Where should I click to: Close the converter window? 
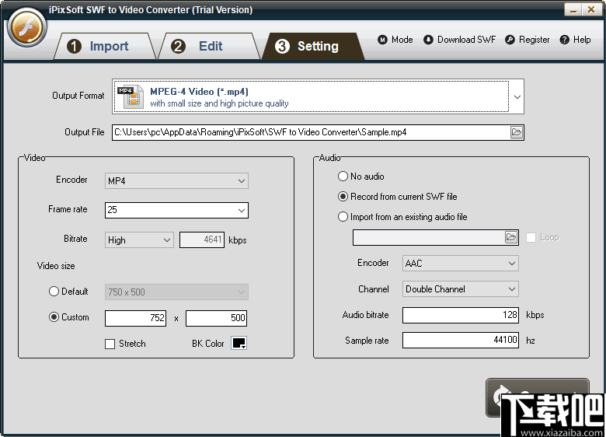[x=591, y=9]
